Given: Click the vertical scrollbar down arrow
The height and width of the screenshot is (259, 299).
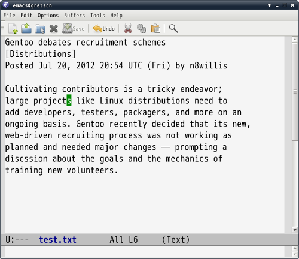Looking at the screenshot, I should click(295, 230).
